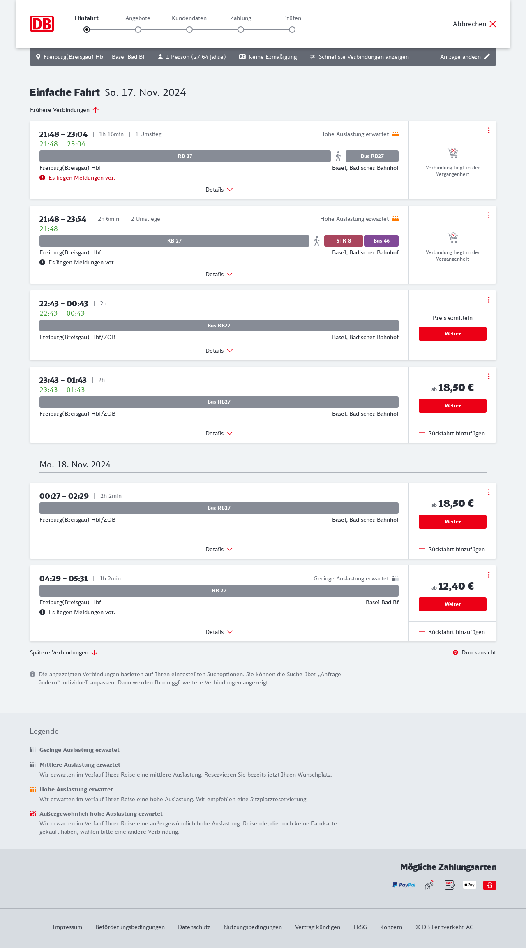Click the Apple Pay payment icon
This screenshot has width=526, height=948.
point(469,885)
